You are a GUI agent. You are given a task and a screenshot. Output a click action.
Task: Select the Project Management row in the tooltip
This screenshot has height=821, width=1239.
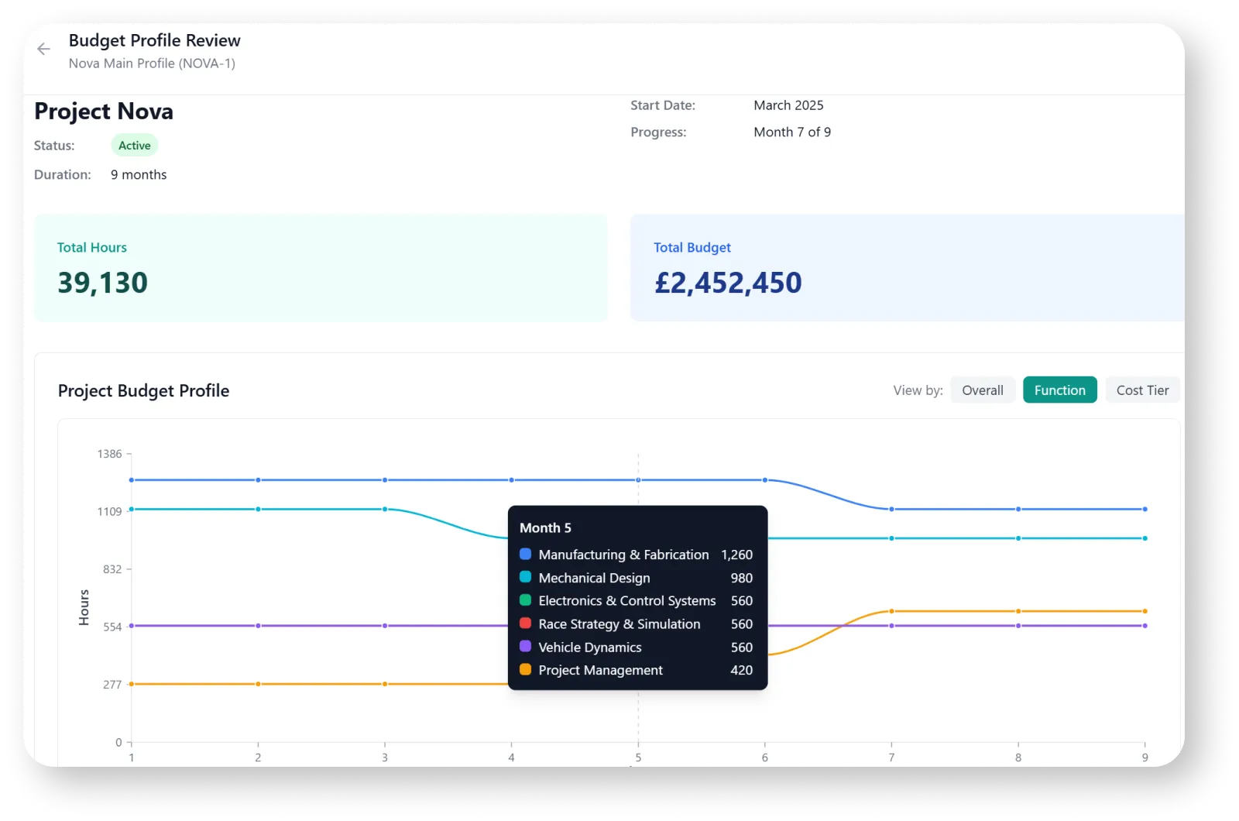point(635,670)
